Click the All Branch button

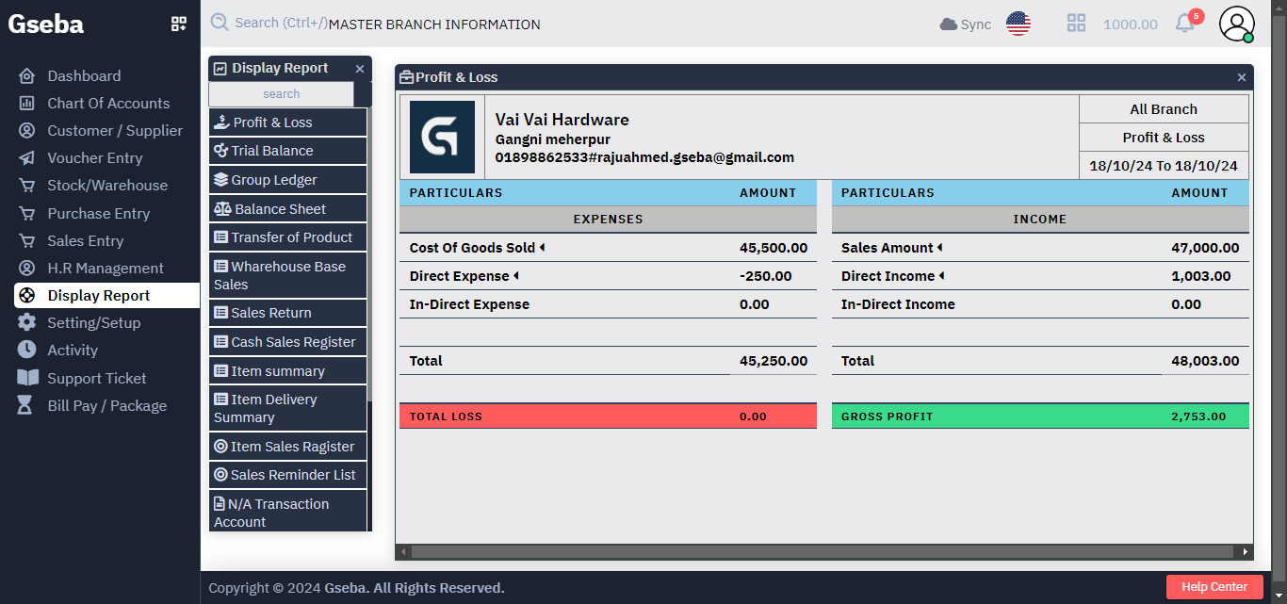[1163, 108]
